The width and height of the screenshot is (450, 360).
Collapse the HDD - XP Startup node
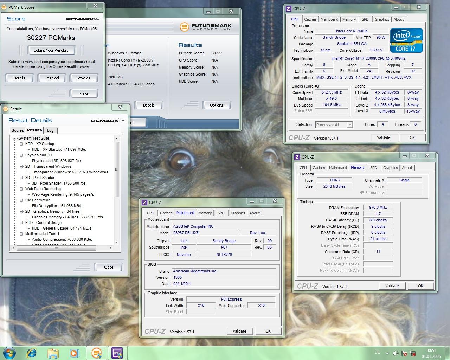[21, 144]
